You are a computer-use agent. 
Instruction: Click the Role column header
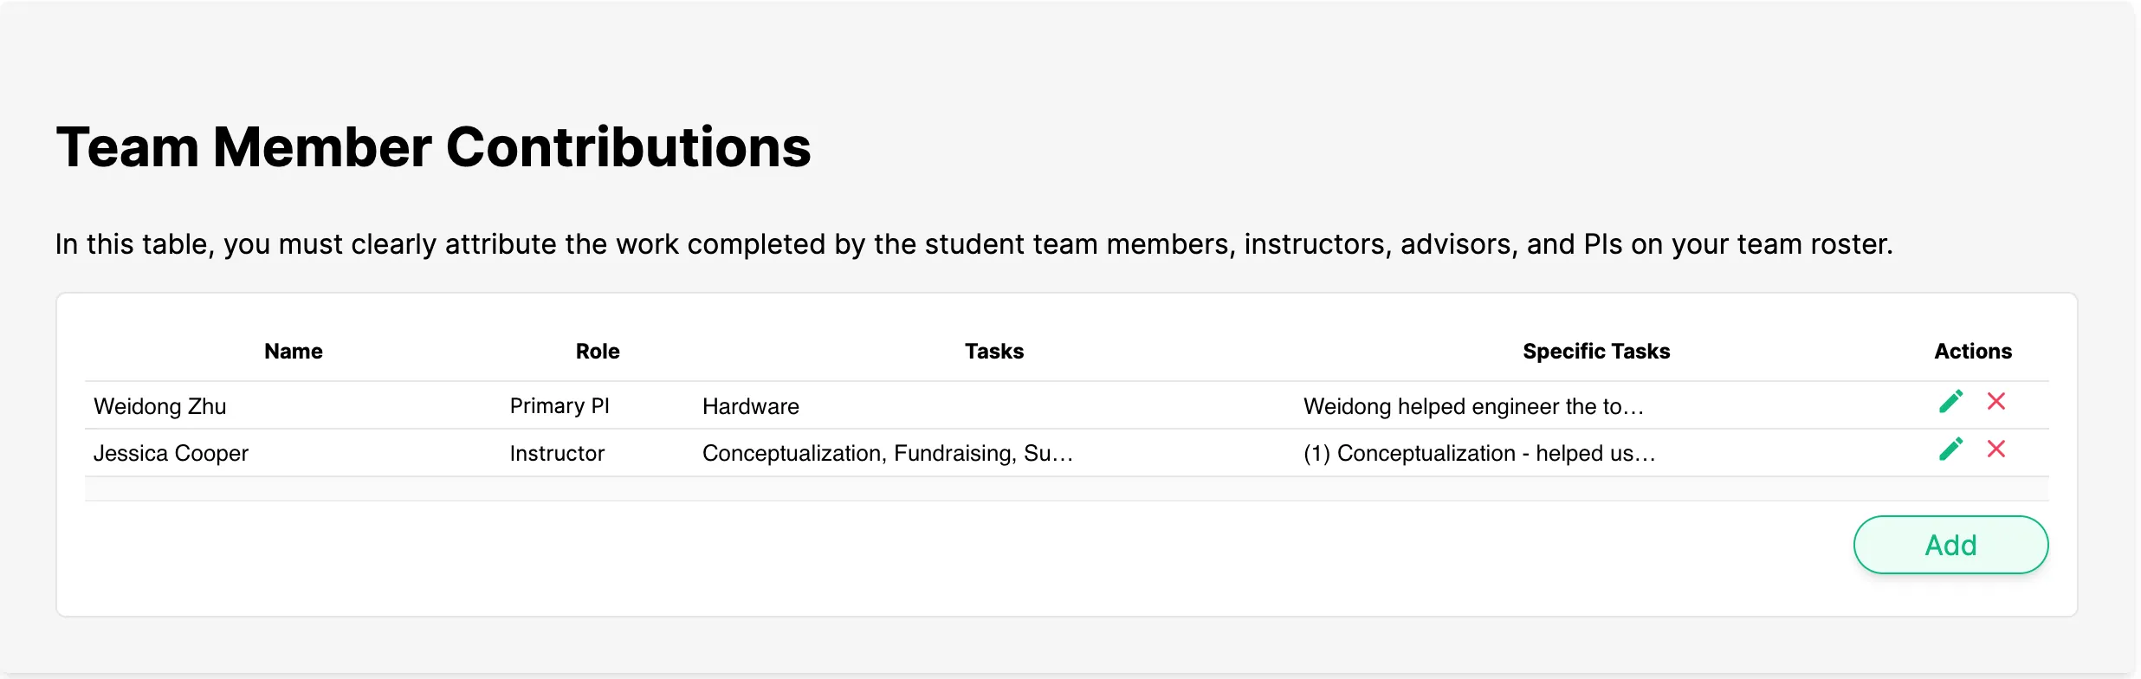click(598, 352)
